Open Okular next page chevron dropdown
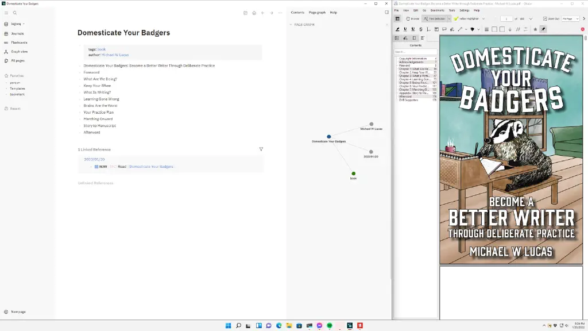The width and height of the screenshot is (588, 331). 531,18
